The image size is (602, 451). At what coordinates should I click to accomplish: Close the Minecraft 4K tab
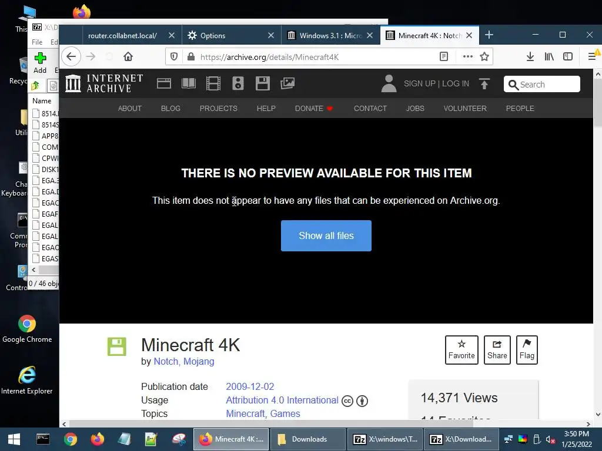click(x=469, y=36)
